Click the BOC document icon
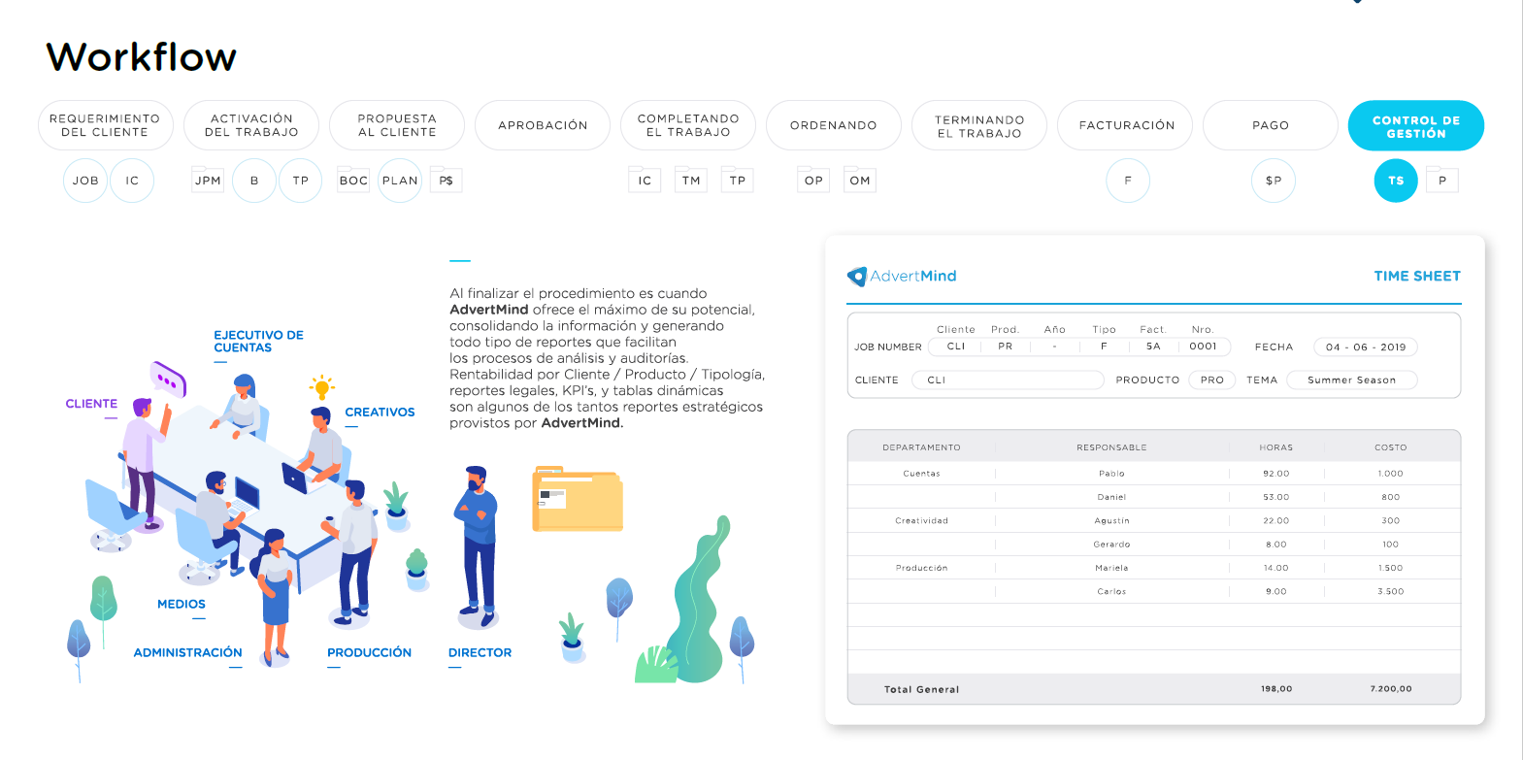This screenshot has height=760, width=1523. tap(353, 181)
